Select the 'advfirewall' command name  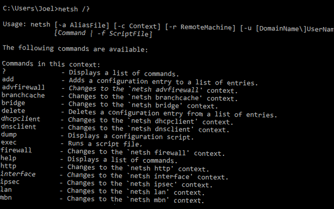pos(23,87)
